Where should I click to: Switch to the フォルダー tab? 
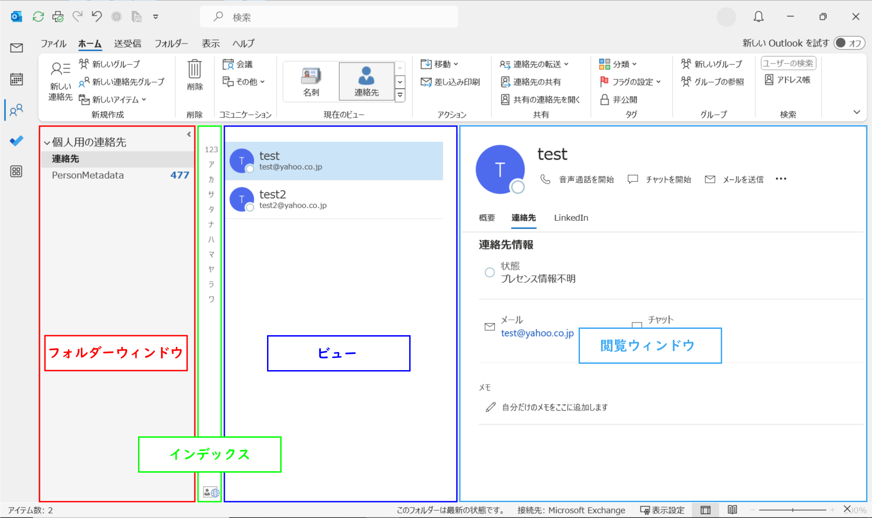point(171,44)
